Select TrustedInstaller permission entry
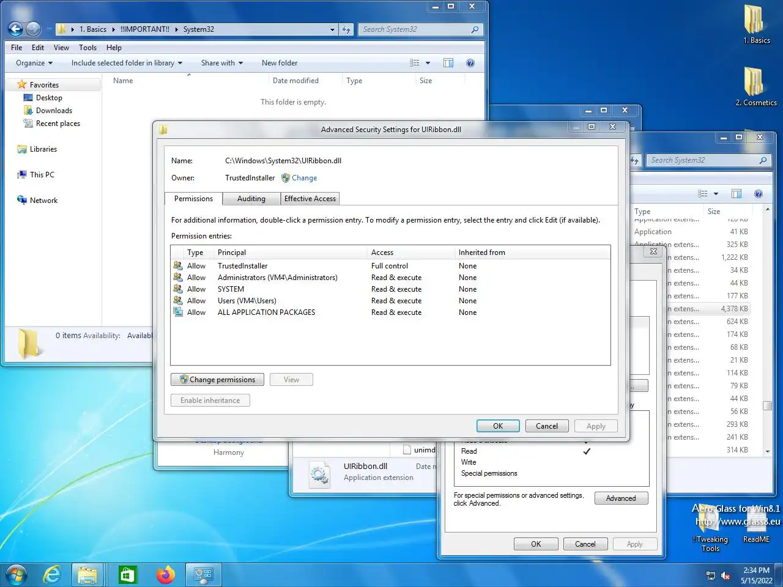This screenshot has height=587, width=783. 390,266
